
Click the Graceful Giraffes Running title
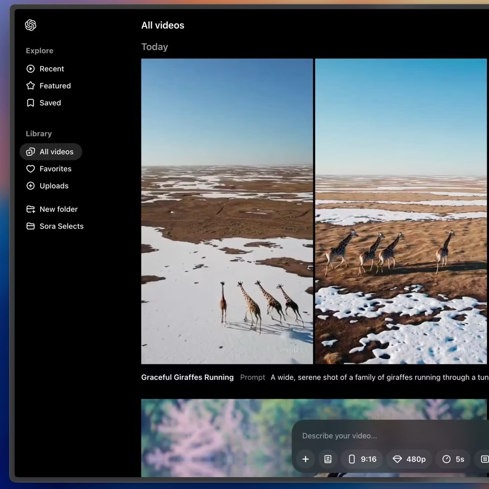[187, 377]
